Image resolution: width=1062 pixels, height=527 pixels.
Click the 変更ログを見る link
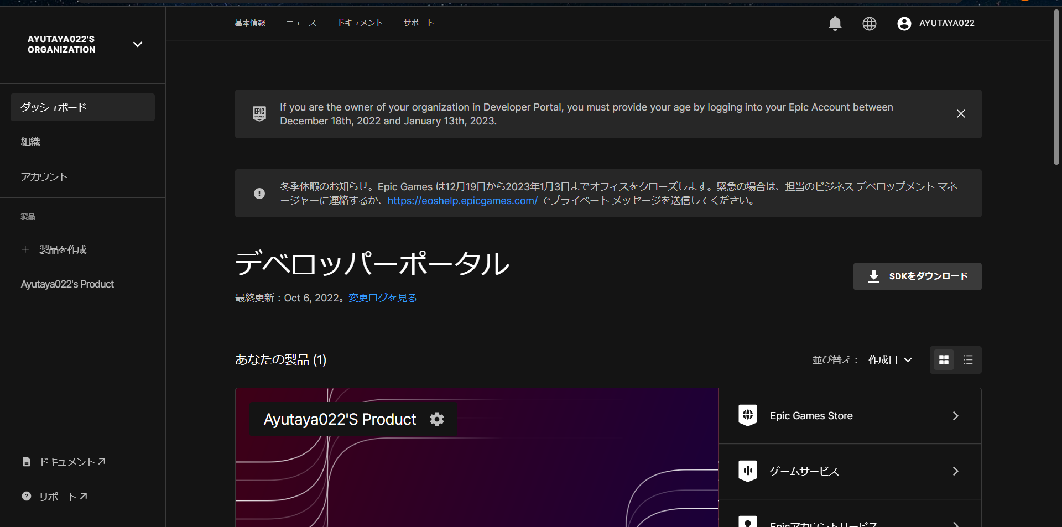[382, 298]
